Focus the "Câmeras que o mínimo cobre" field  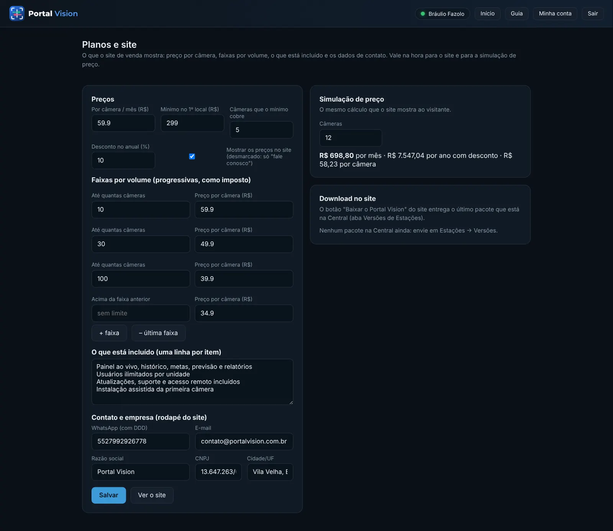[261, 130]
